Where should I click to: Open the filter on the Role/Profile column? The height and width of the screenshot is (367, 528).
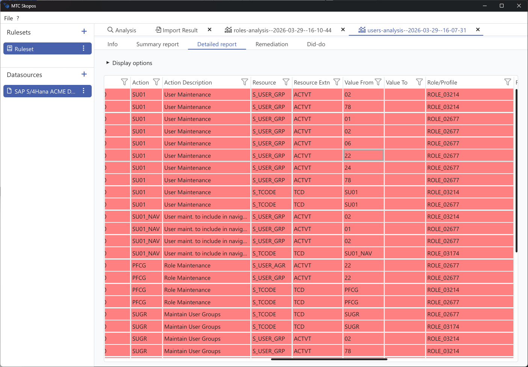click(507, 82)
